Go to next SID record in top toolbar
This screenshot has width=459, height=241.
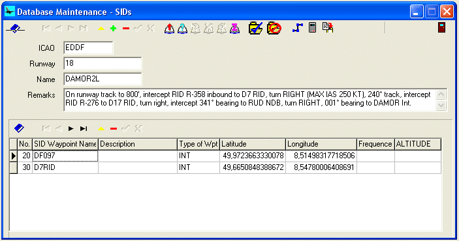tap(71, 29)
